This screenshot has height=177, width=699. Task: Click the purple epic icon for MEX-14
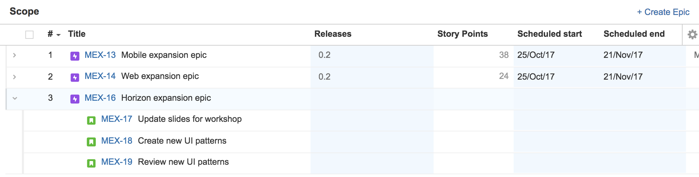(75, 77)
